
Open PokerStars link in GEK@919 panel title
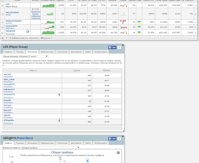point(25,138)
